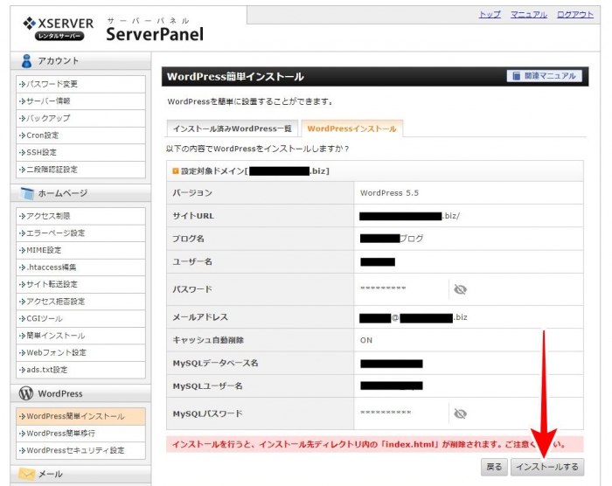Click the 'WordPress 5.5' version value
The width and height of the screenshot is (612, 486).
click(389, 193)
